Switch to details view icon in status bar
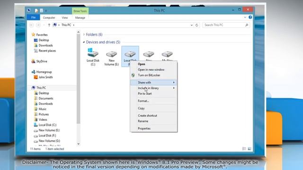The width and height of the screenshot is (303, 170). (244, 149)
